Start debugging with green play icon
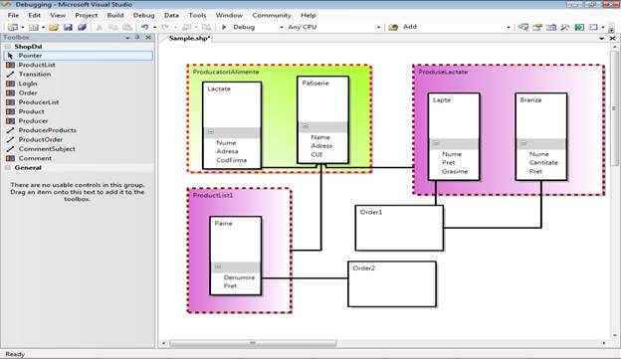Viewport: 621px width, 359px height. pos(224,27)
